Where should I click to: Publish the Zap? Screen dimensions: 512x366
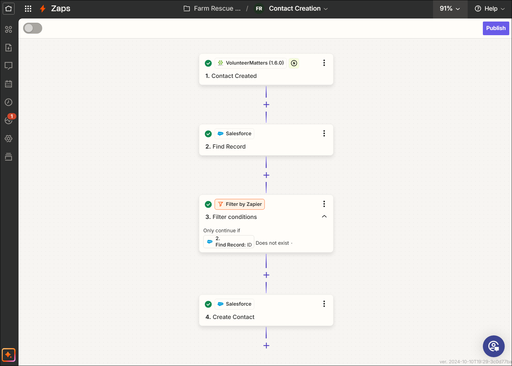pos(496,28)
